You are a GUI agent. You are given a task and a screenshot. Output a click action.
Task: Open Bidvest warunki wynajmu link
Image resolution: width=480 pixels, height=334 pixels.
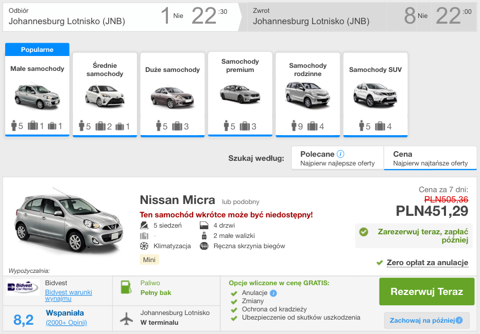[68, 295]
